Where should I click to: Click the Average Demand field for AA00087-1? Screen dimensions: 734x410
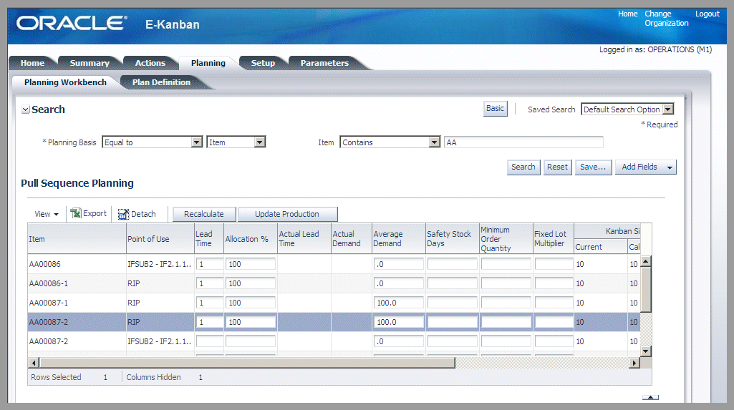(399, 303)
